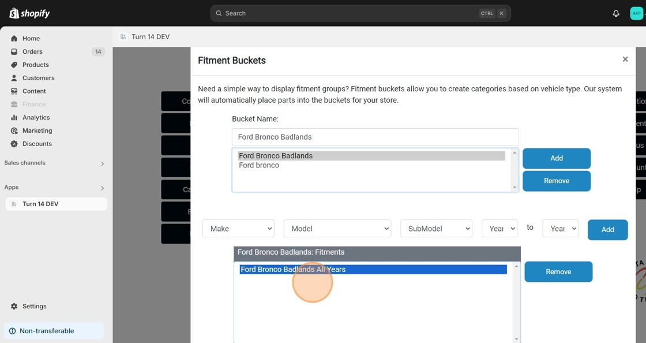Screen dimensions: 646x343
Task: Select Ford Bronco Badlands All Years fitment
Action: (x=373, y=269)
